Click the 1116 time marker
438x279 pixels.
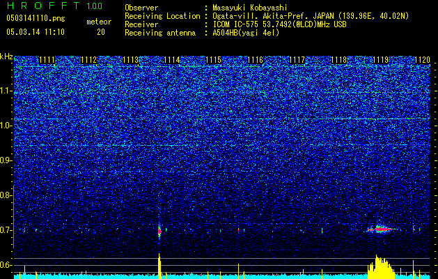pyautogui.click(x=256, y=60)
